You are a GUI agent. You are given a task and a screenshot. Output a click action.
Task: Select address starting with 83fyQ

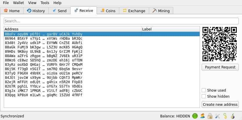click(x=102, y=73)
